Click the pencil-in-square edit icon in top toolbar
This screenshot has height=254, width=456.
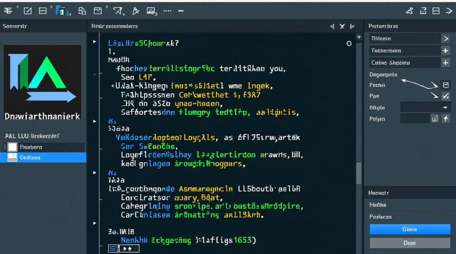tap(27, 11)
